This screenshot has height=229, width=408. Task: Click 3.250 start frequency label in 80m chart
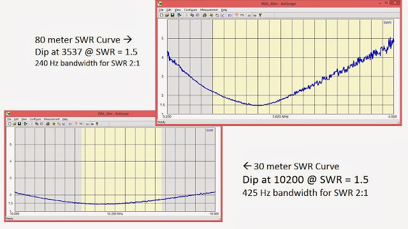tap(167, 116)
